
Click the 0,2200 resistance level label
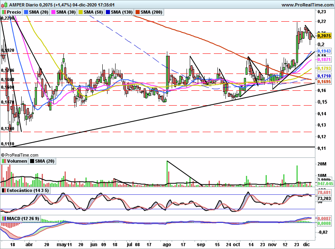8,18
